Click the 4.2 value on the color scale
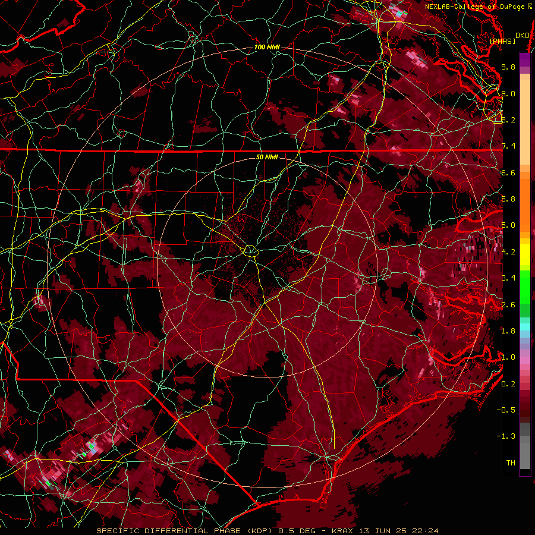The width and height of the screenshot is (535, 535). click(508, 252)
